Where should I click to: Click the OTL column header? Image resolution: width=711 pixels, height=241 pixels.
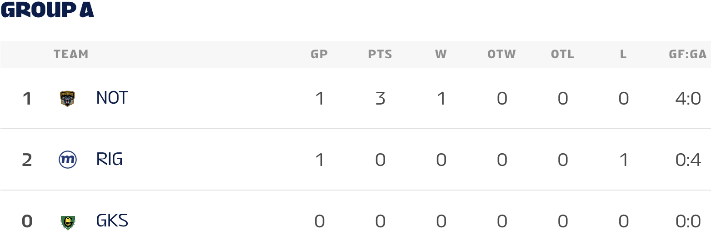[562, 55]
